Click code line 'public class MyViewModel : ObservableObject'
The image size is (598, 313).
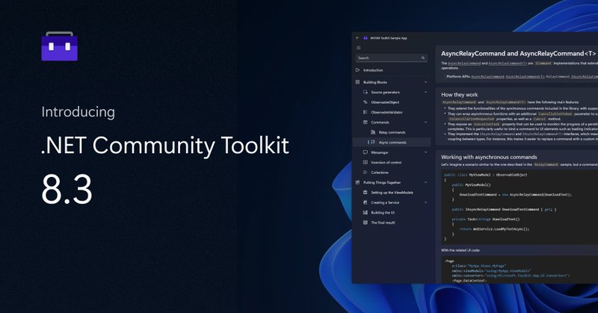(x=485, y=175)
